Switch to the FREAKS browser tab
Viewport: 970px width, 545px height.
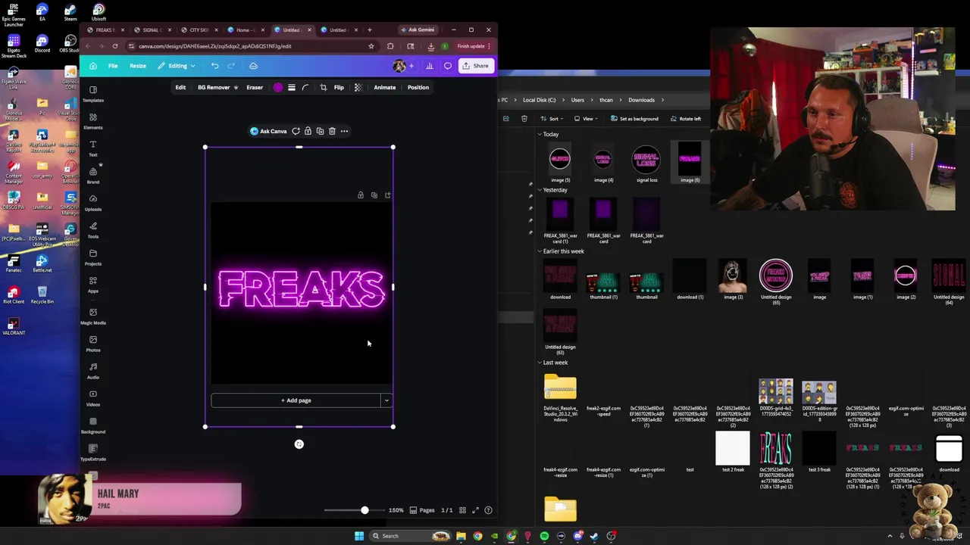click(105, 30)
